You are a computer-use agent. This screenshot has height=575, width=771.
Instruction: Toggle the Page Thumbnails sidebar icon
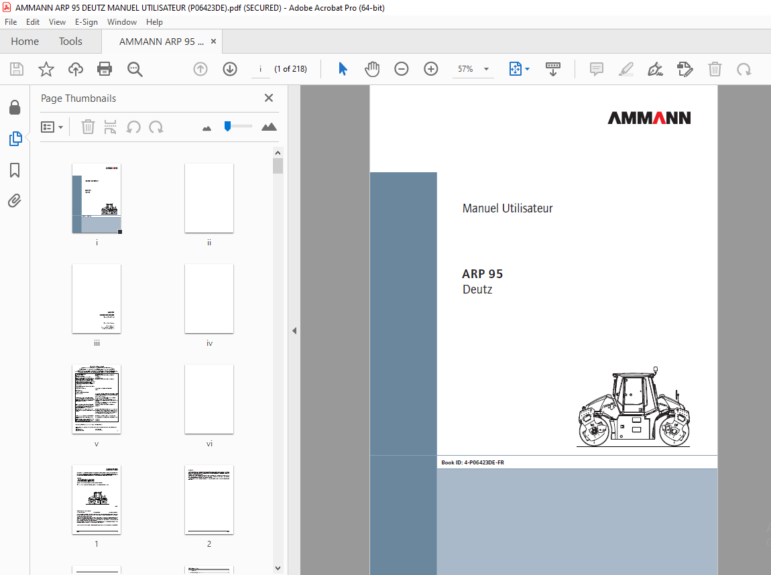click(x=15, y=139)
